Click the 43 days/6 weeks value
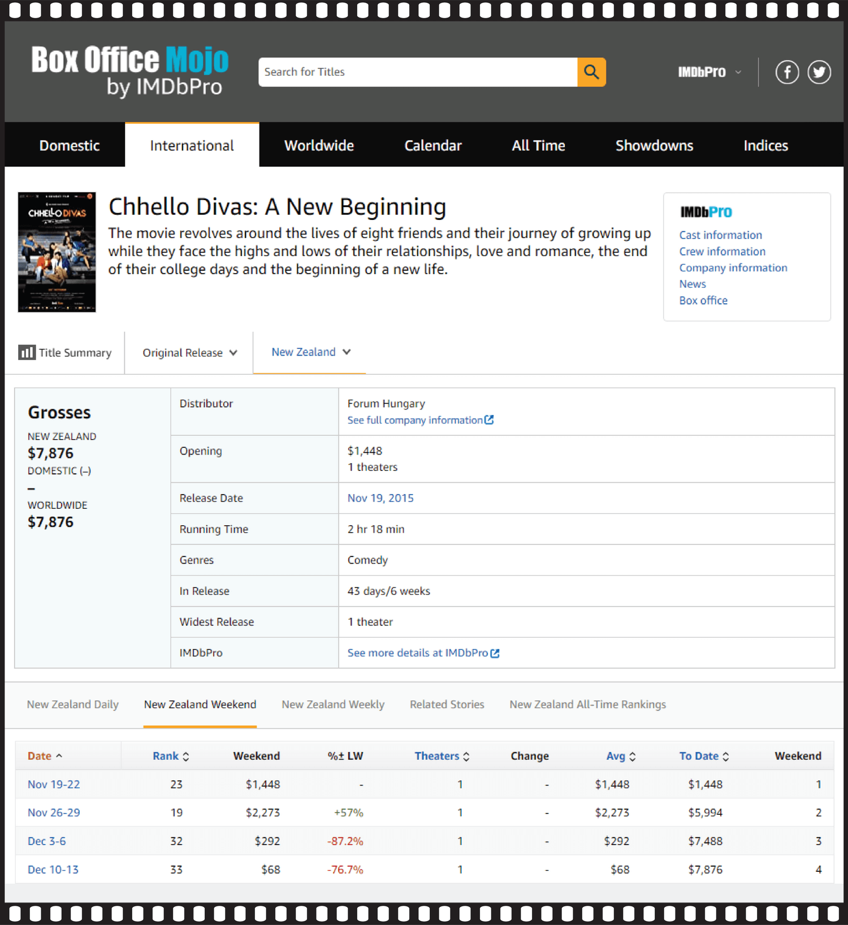The image size is (848, 925). (389, 591)
